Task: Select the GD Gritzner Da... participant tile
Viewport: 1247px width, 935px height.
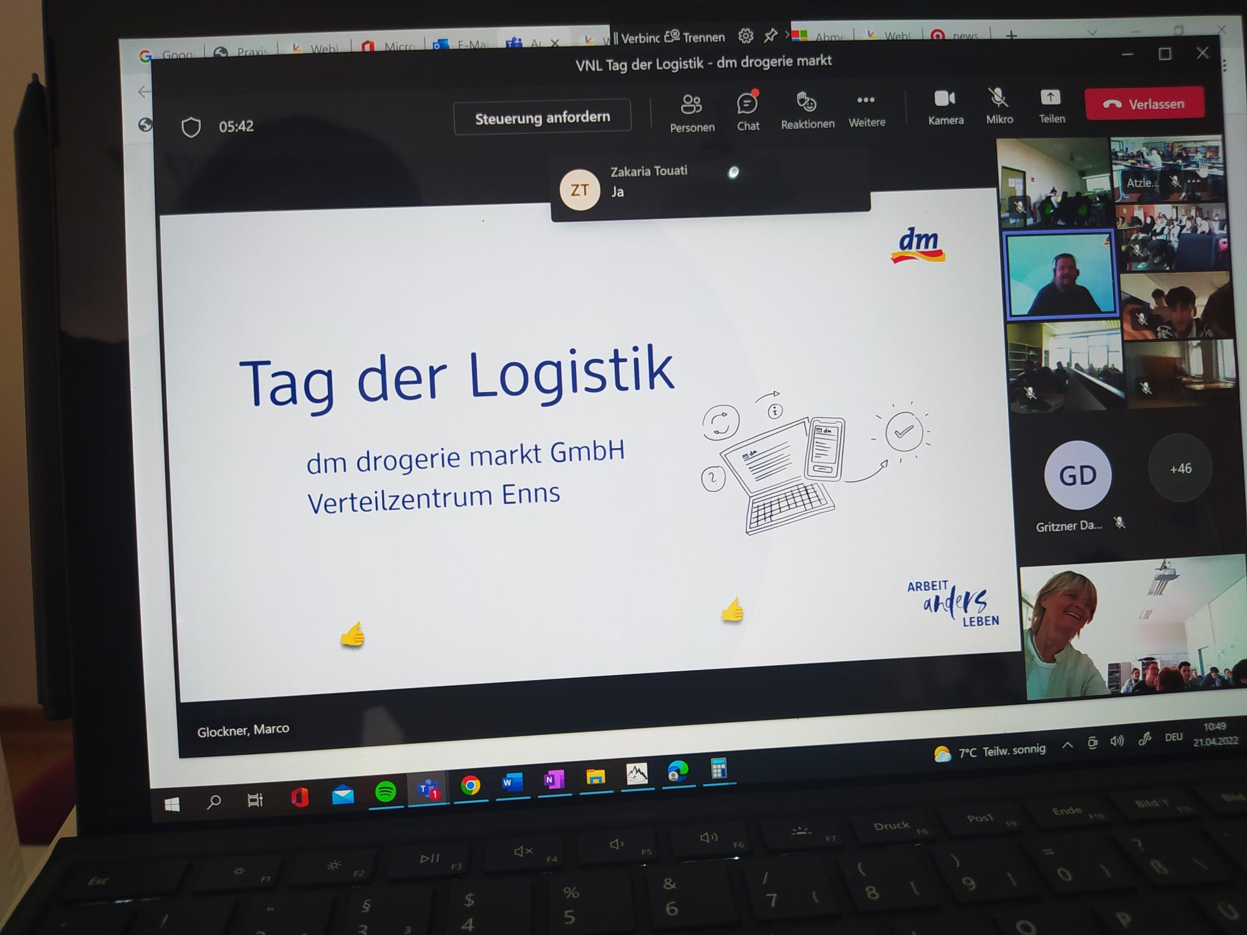Action: pyautogui.click(x=1078, y=485)
